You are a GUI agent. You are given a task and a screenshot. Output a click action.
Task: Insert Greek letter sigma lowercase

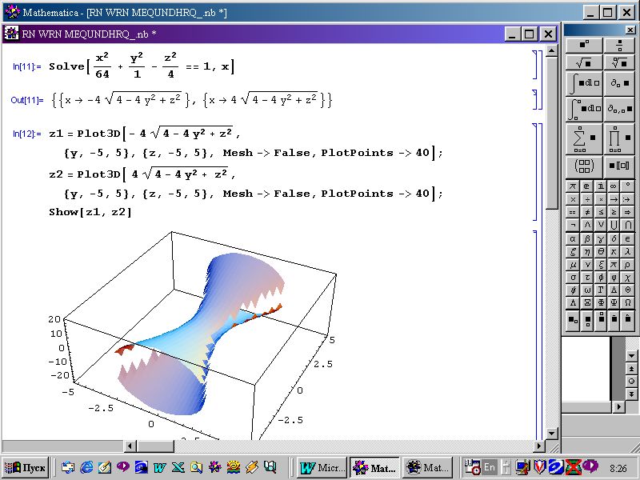point(573,278)
